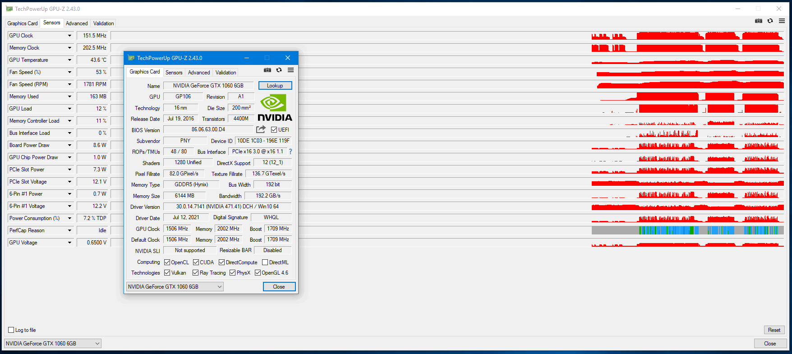Open Memory Used sensor dropdown
Screen dimensions: 792x354
pyautogui.click(x=69, y=97)
